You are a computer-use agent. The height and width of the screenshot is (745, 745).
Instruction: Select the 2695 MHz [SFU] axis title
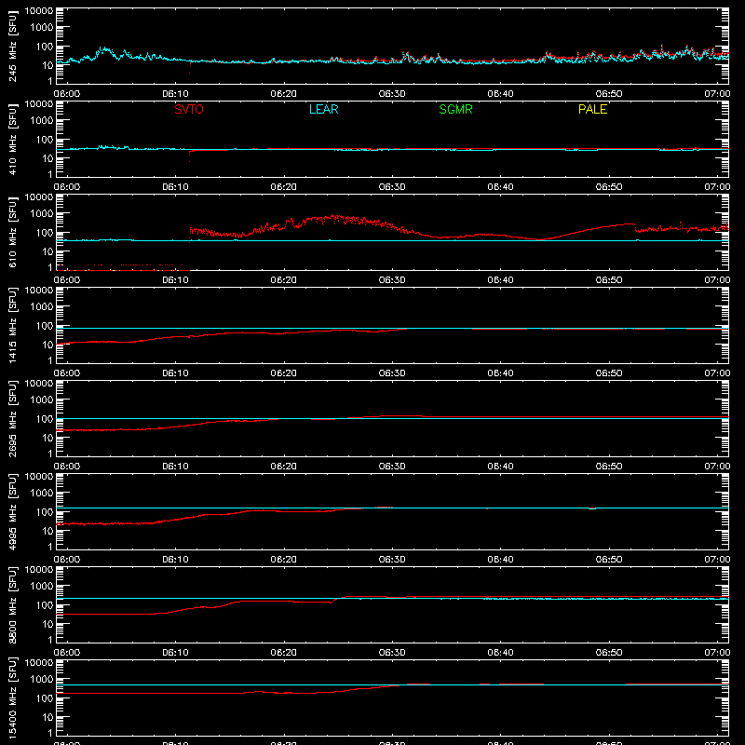(x=12, y=418)
